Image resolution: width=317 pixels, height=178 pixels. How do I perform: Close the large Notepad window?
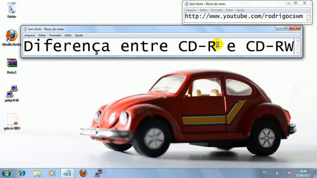(295, 28)
